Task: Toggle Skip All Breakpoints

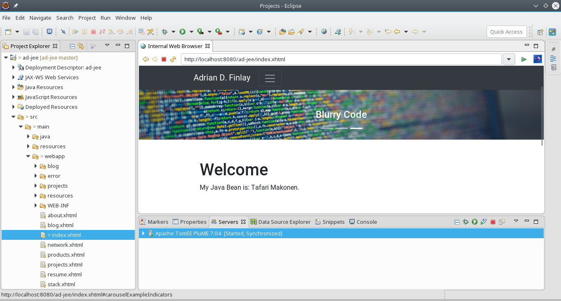Action: (63, 32)
